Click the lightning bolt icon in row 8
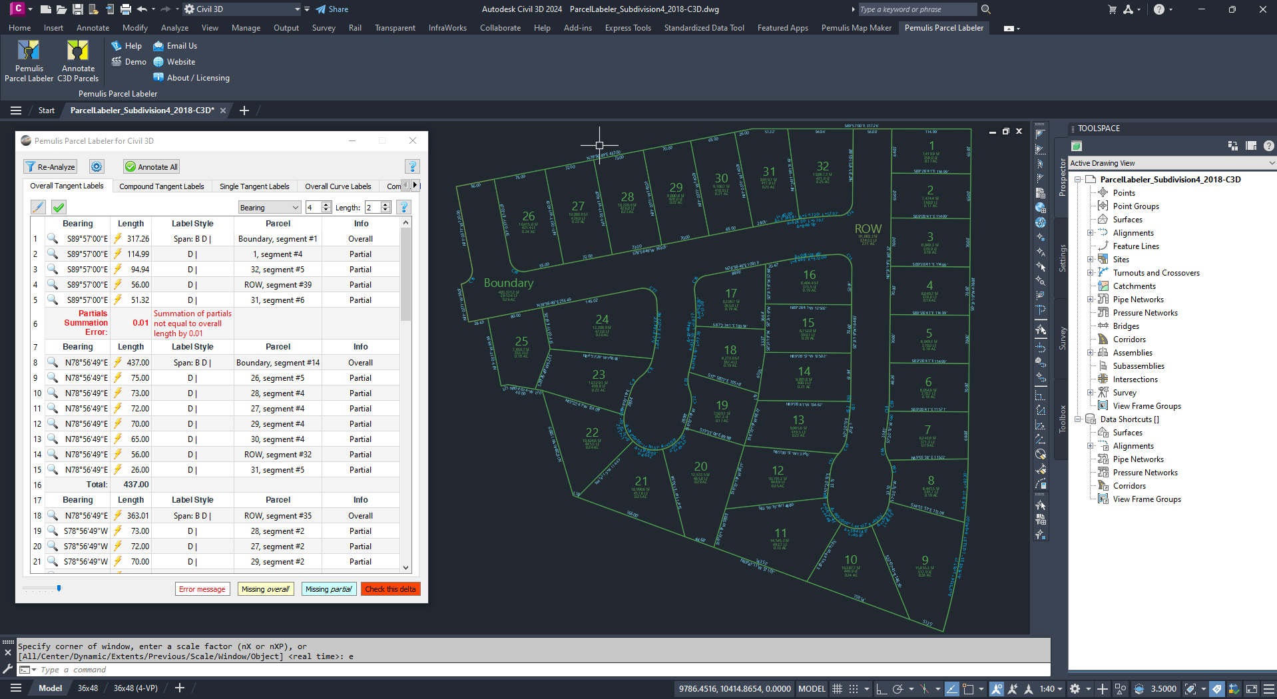This screenshot has height=699, width=1277. [x=118, y=363]
